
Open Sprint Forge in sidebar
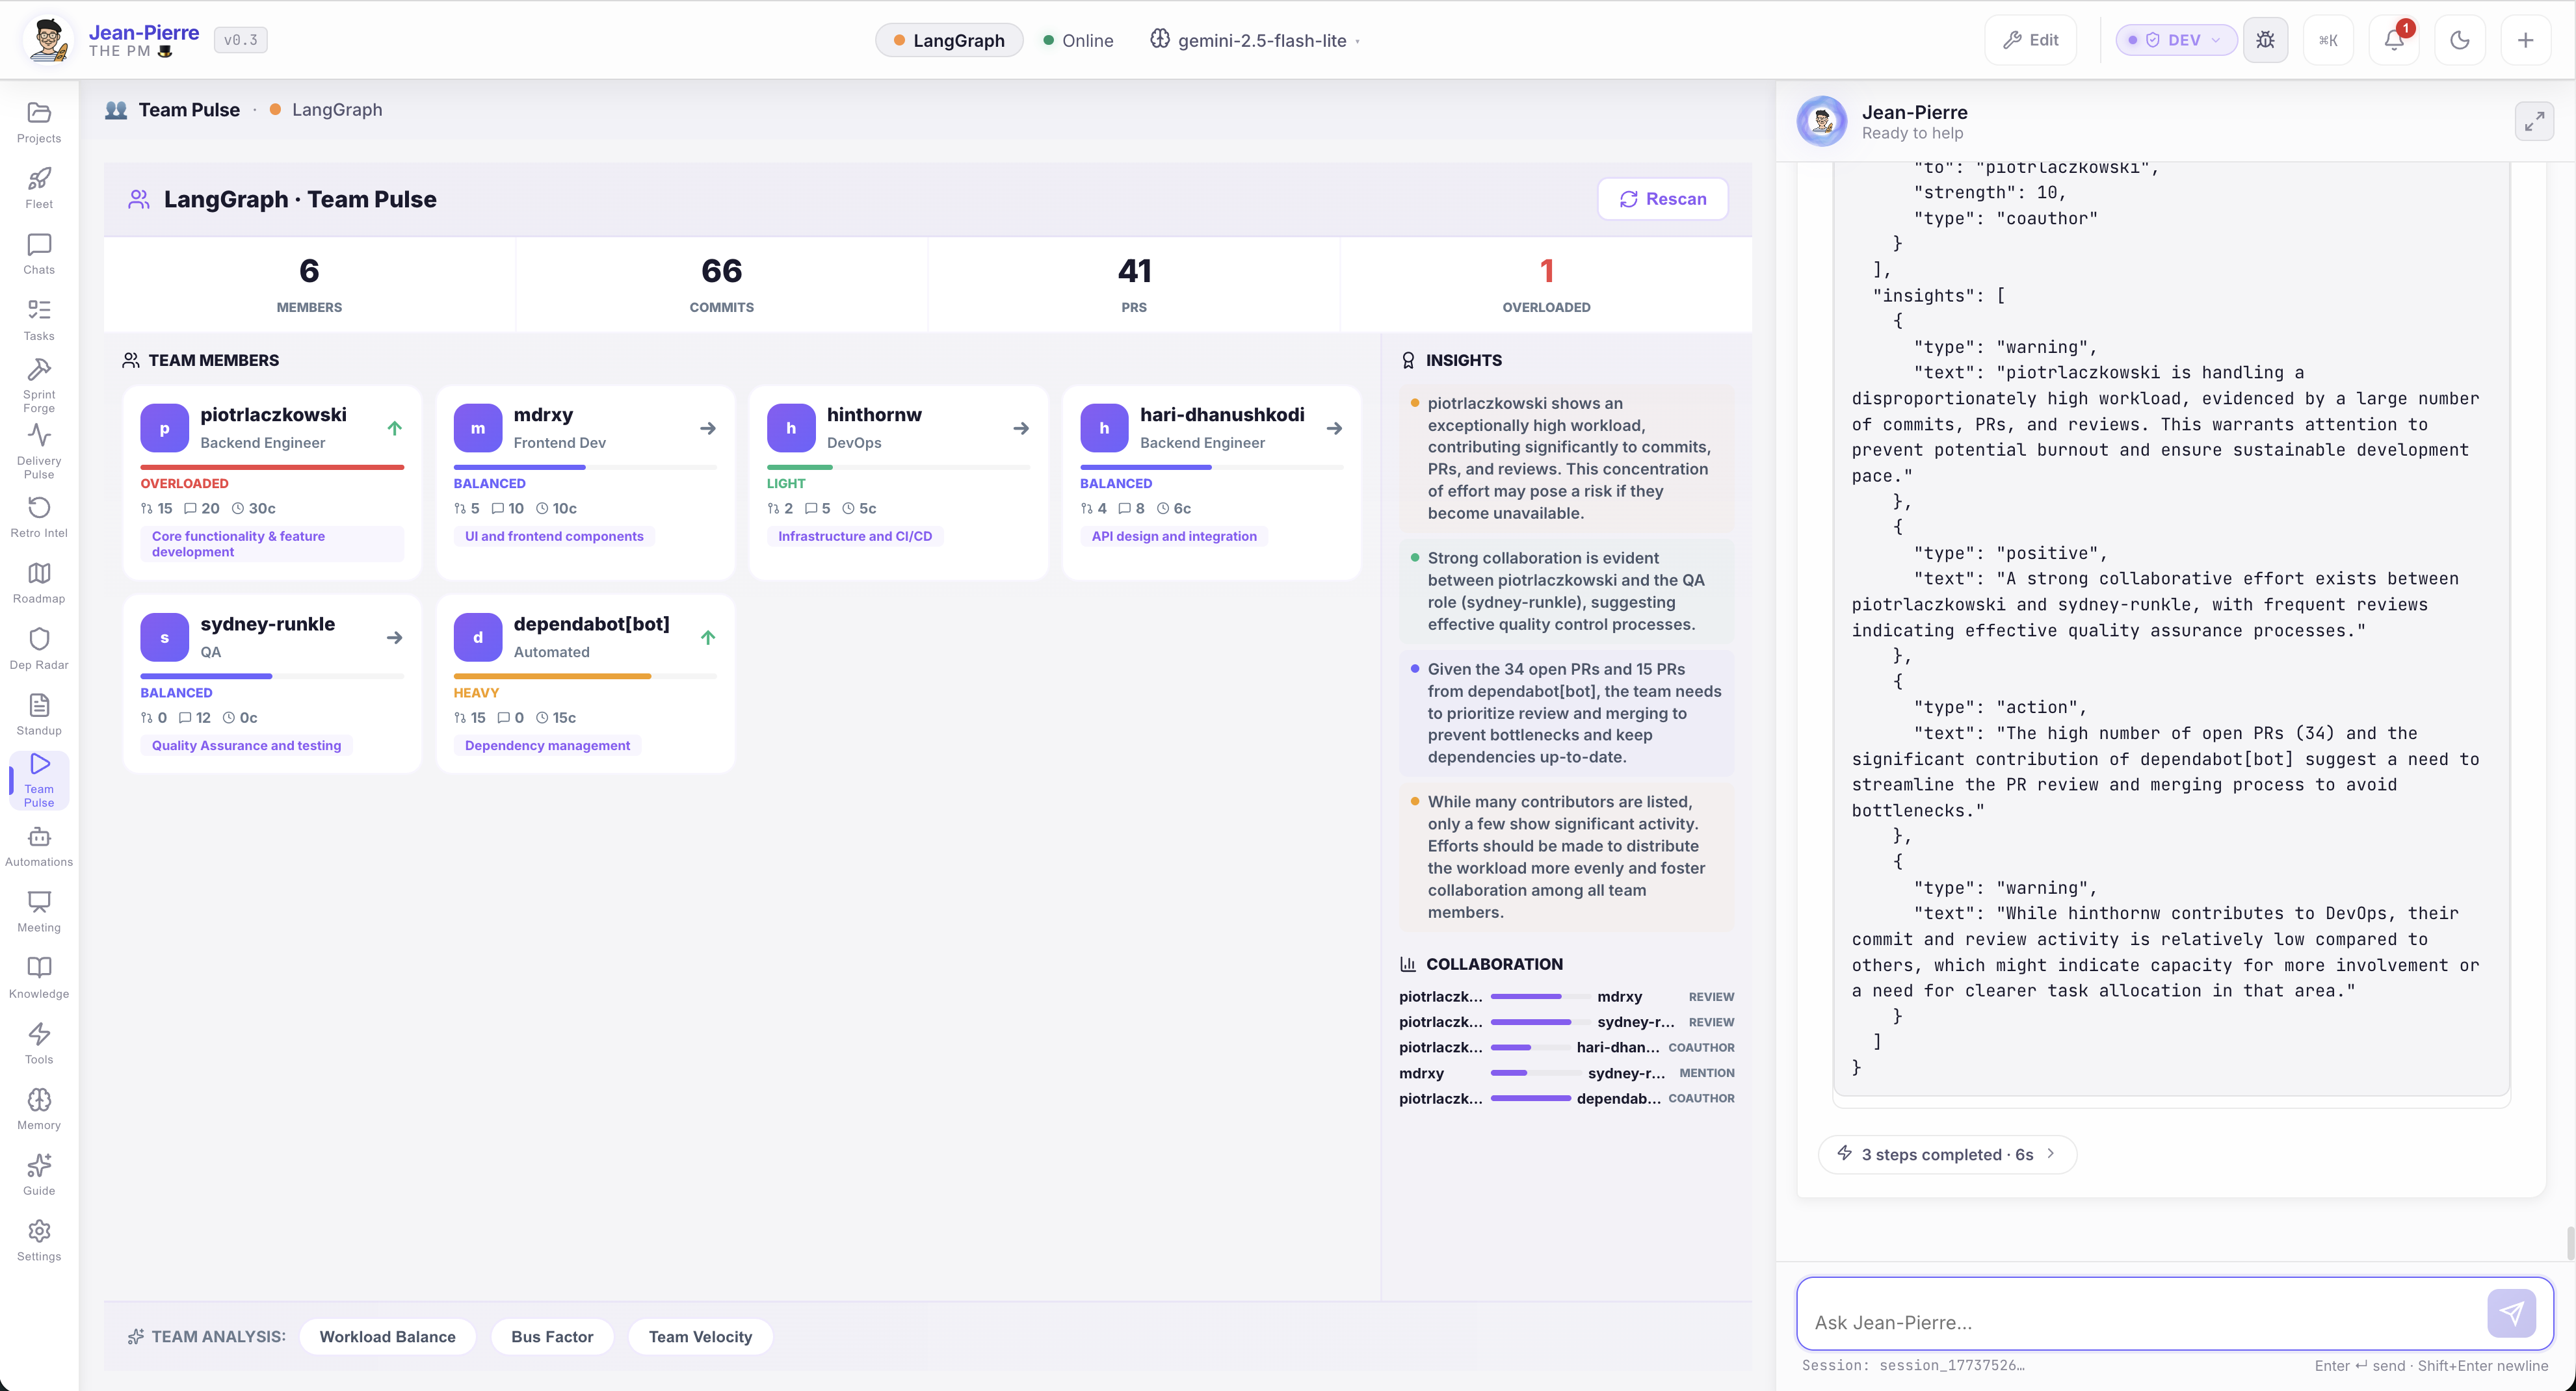39,385
